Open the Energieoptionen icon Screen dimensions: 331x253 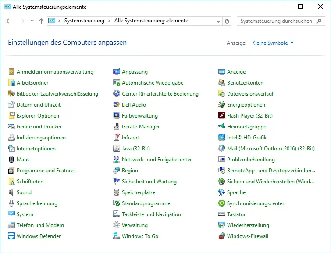(x=222, y=105)
